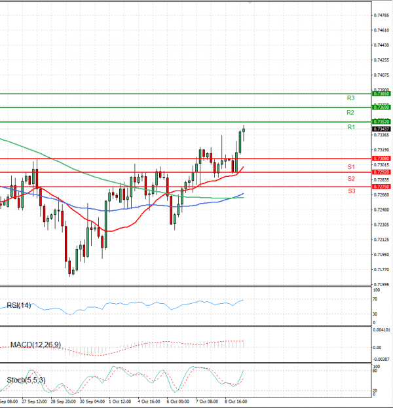Click the 7 Oct 08:00 time label
This screenshot has width=393, height=408.
(x=207, y=401)
